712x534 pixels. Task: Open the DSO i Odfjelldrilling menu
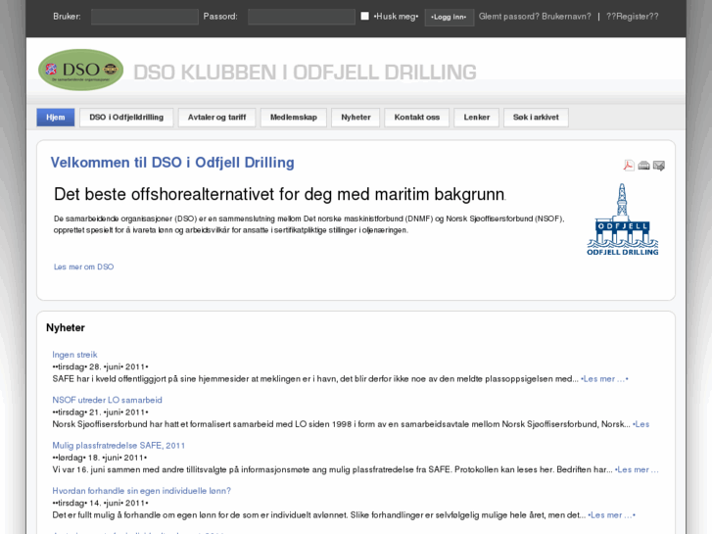click(126, 118)
